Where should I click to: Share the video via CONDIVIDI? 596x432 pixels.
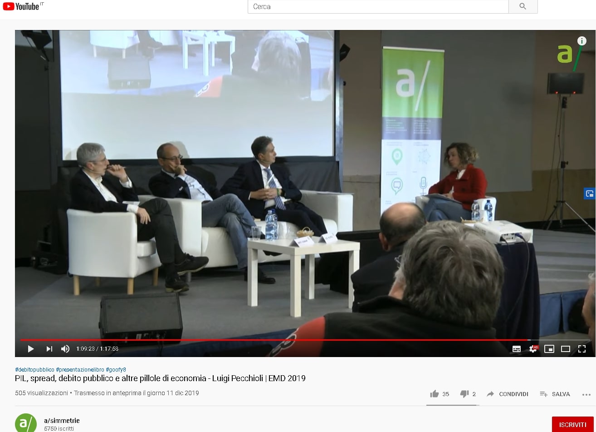(x=508, y=394)
